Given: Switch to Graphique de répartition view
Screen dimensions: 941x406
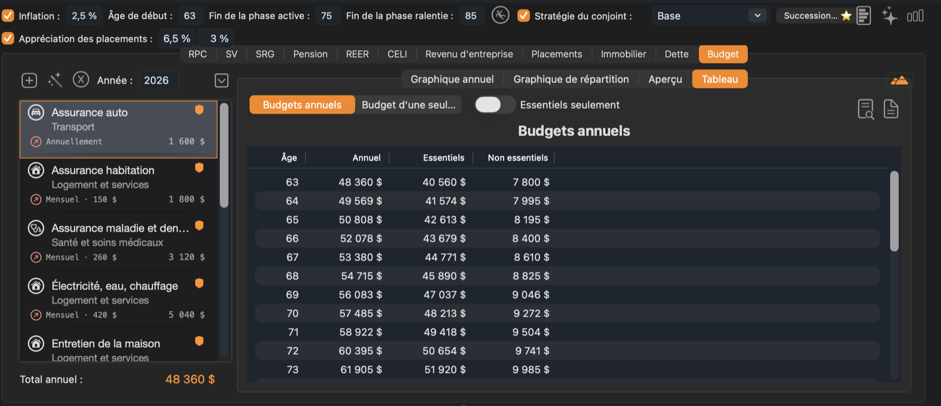Looking at the screenshot, I should [x=571, y=79].
